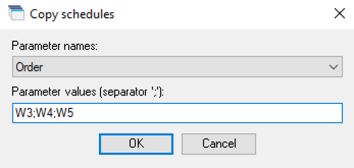Open the Order combo box
Viewport: 354px width, 168px height.
[177, 67]
